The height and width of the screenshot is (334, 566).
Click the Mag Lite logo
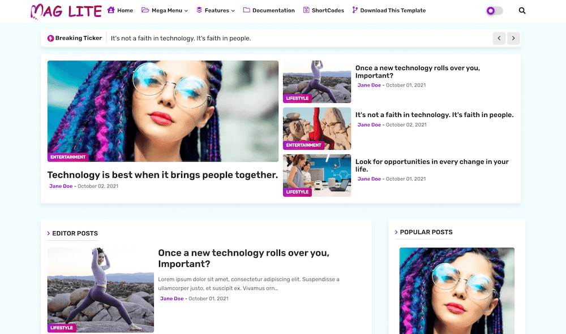tap(66, 11)
